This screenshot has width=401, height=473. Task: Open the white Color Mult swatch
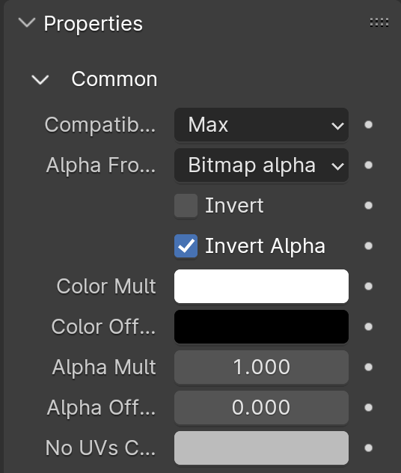click(x=261, y=287)
